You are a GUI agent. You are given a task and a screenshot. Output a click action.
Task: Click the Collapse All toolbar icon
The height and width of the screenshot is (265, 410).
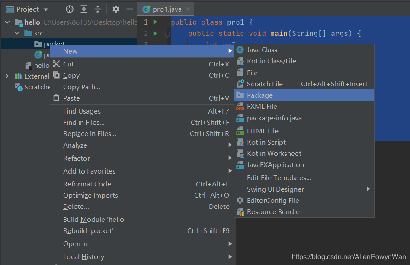pyautogui.click(x=98, y=9)
